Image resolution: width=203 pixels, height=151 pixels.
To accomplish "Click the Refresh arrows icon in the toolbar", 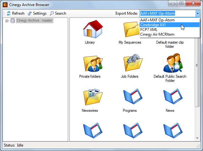I will [x=9, y=13].
